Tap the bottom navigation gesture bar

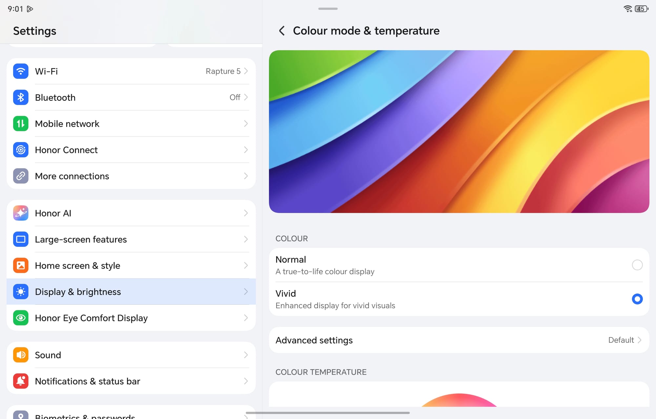tap(328, 413)
